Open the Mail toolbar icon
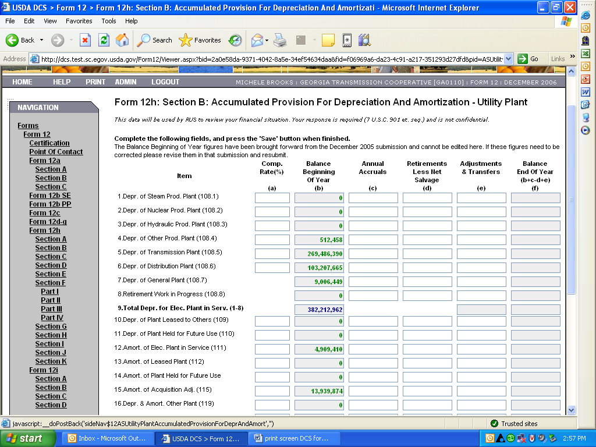 point(257,40)
